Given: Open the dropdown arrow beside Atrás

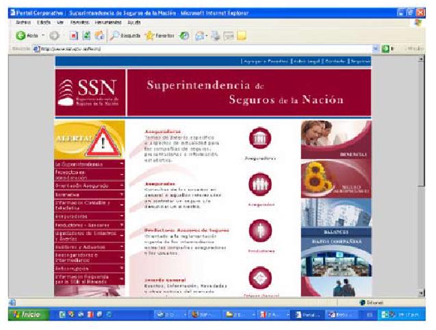Looking at the screenshot, I should 43,36.
